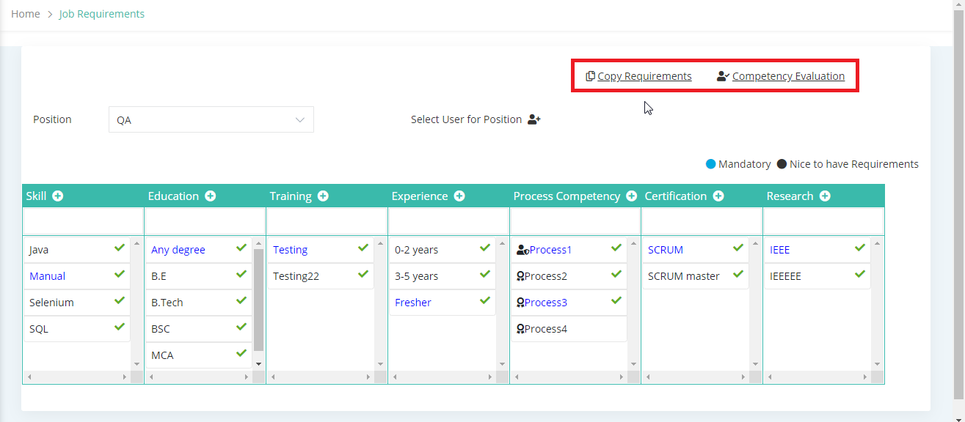965x422 pixels.
Task: Add Process Competency using plus icon
Action: 631,196
